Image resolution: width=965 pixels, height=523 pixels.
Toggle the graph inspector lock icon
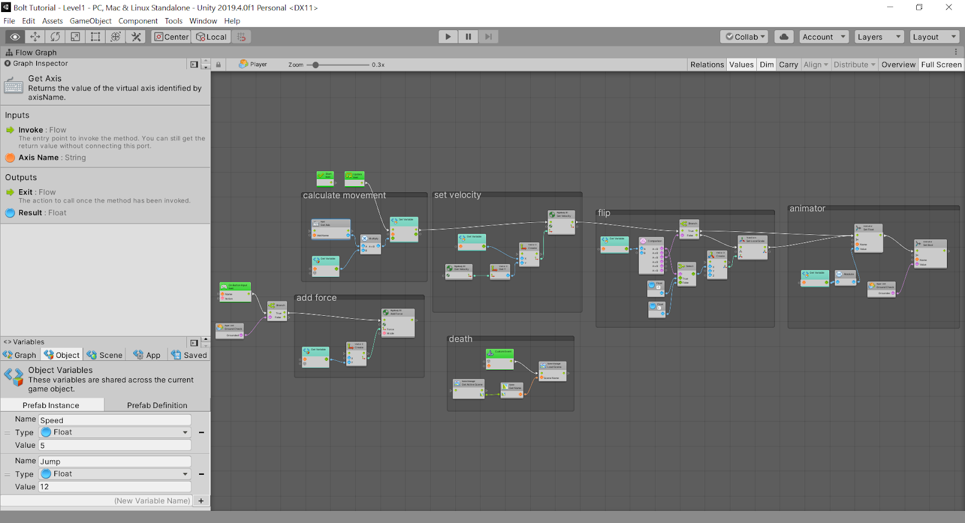click(218, 64)
